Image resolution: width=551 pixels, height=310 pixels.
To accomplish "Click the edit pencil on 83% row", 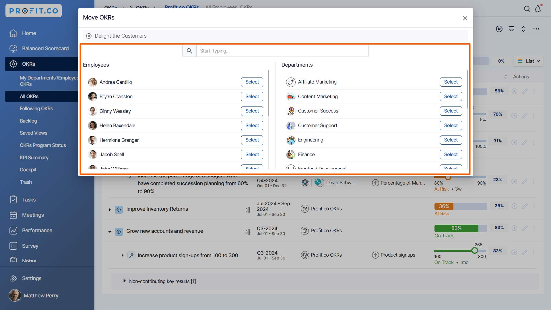I will (x=525, y=228).
